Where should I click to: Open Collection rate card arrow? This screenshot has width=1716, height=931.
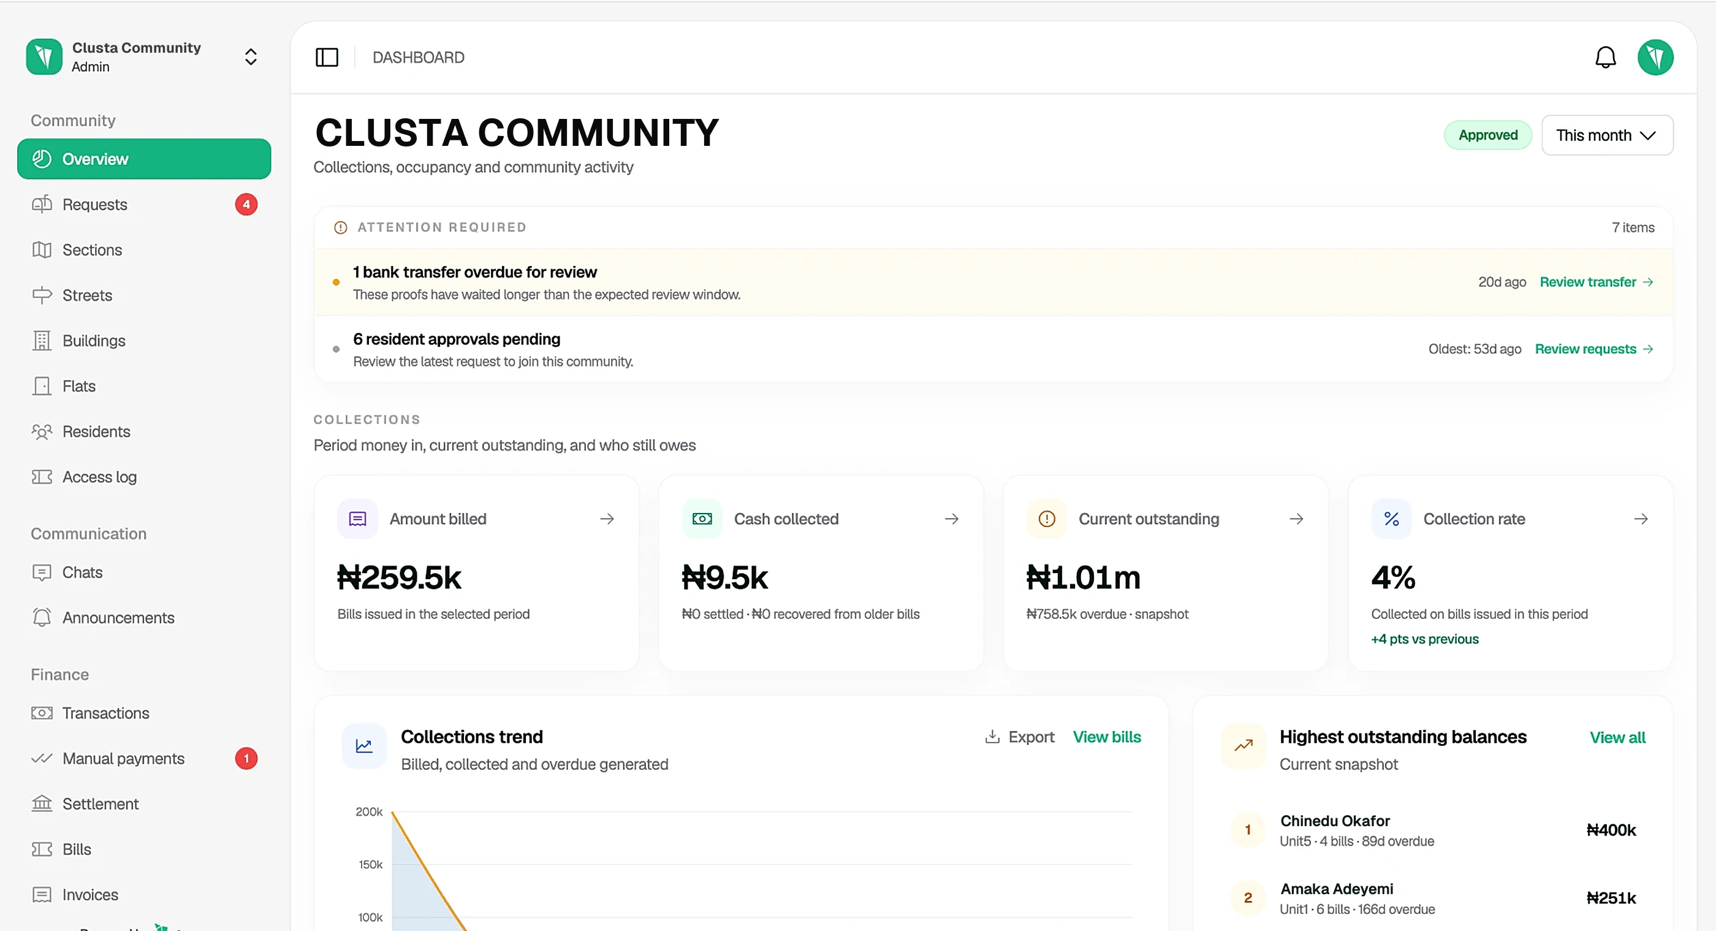pos(1641,519)
